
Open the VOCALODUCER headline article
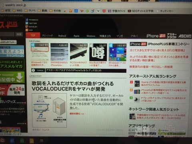[73, 86]
